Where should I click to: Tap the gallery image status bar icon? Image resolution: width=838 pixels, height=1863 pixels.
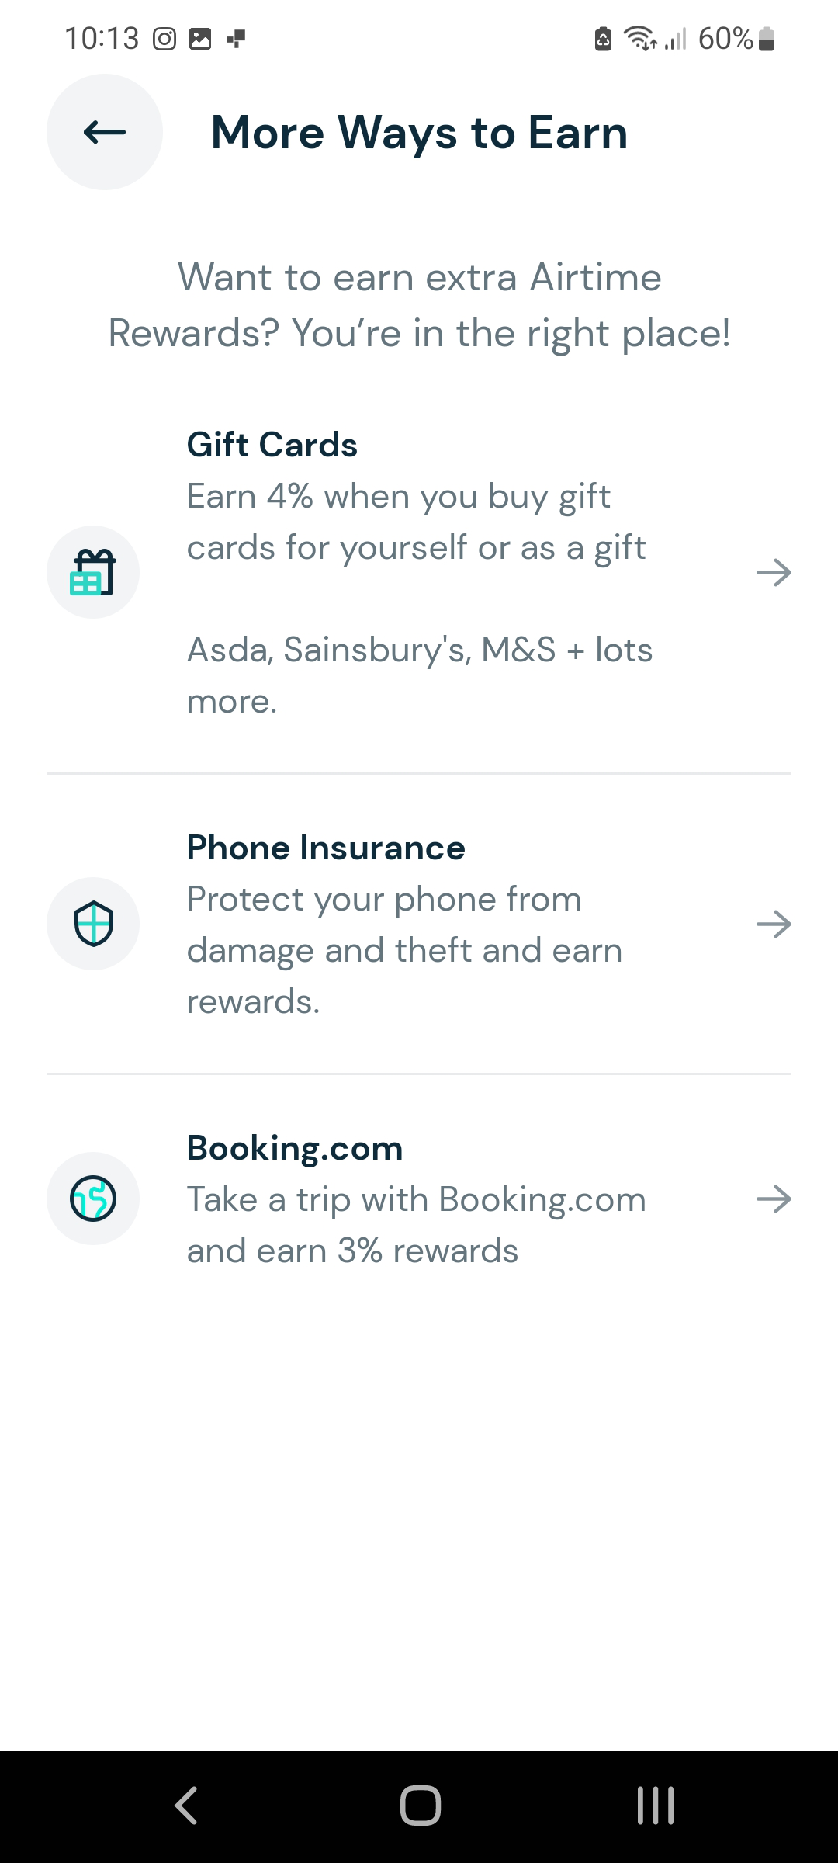click(x=200, y=39)
